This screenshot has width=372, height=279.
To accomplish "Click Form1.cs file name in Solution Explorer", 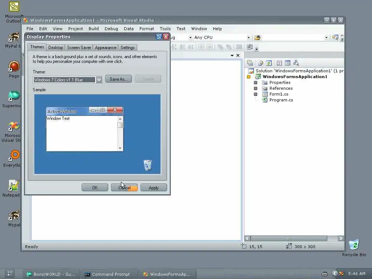I will (279, 94).
